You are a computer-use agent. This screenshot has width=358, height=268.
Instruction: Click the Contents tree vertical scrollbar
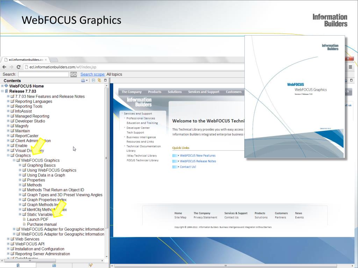tap(106, 158)
